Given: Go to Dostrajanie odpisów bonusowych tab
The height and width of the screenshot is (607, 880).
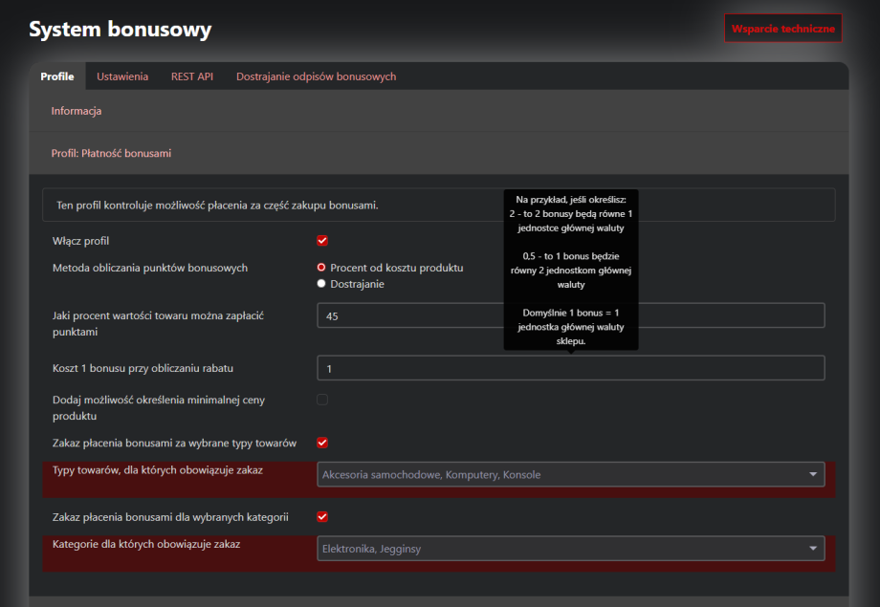Looking at the screenshot, I should [x=316, y=76].
